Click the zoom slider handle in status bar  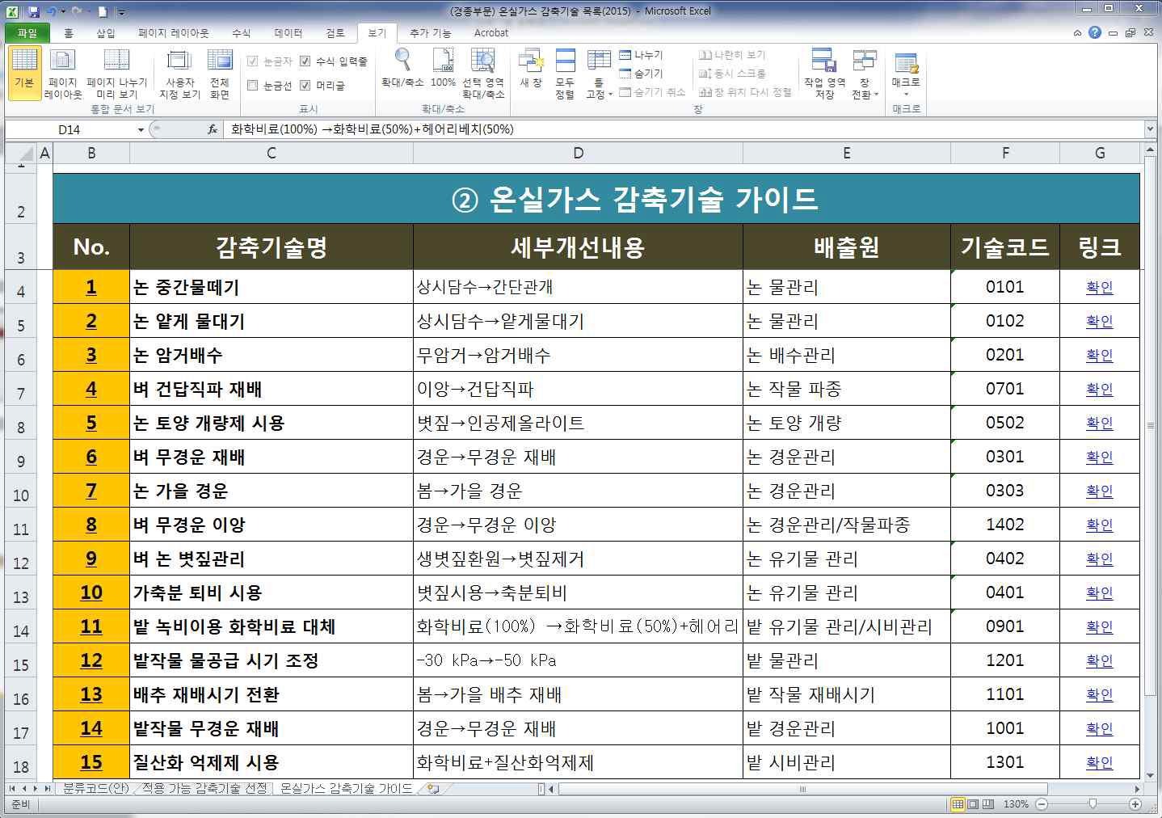tap(1093, 804)
